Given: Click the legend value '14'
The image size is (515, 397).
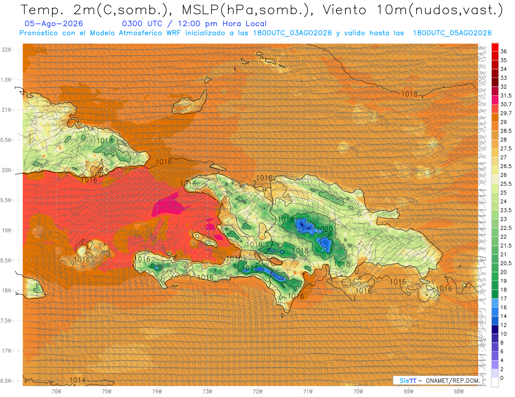Looking at the screenshot, I should [x=504, y=316].
